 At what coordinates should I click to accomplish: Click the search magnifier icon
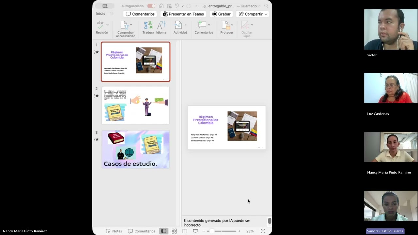[266, 6]
